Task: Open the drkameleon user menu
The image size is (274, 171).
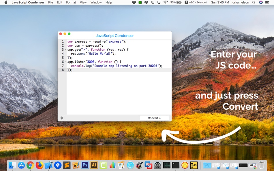Action: (241, 2)
